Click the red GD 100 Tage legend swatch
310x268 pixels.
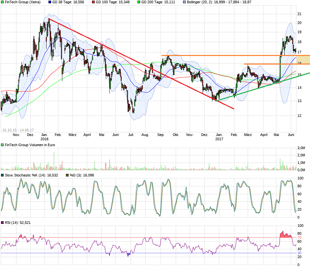(93, 2)
